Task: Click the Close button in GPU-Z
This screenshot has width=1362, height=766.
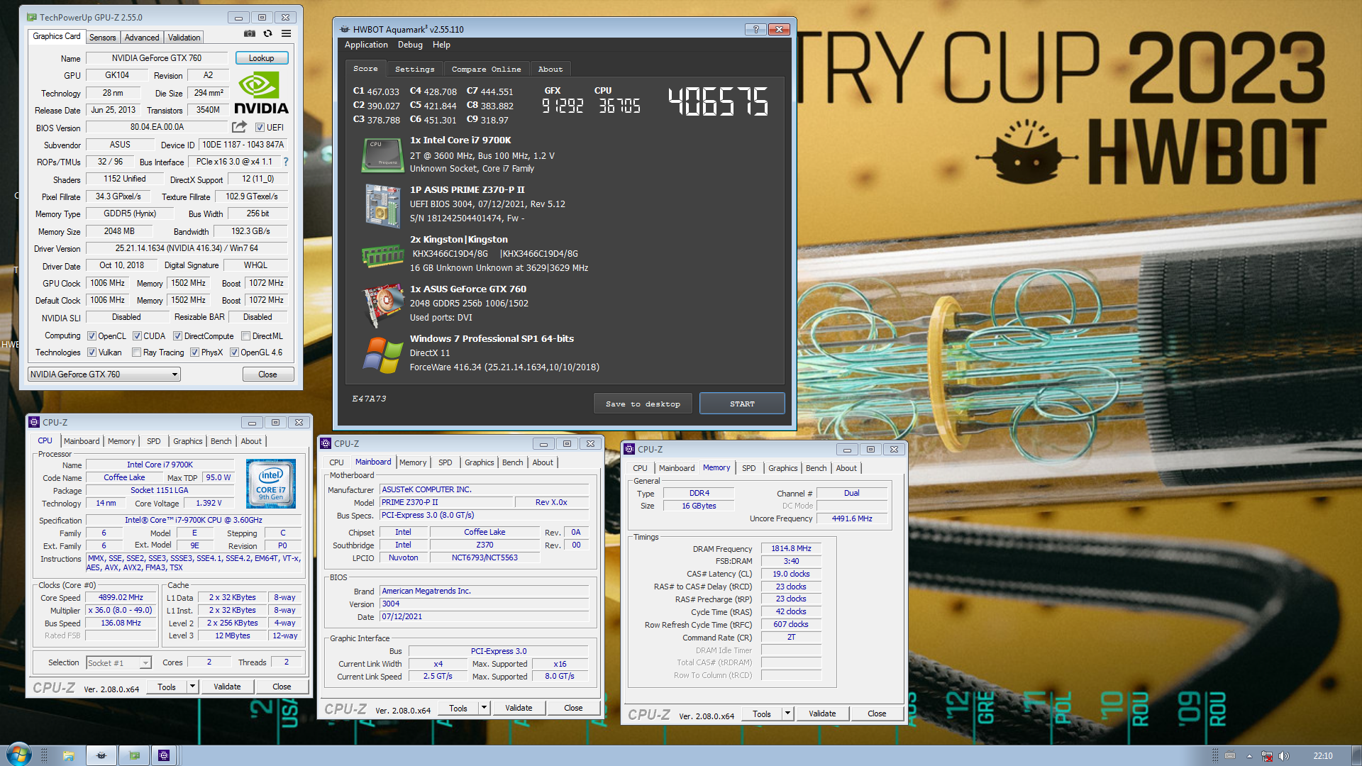Action: coord(267,374)
